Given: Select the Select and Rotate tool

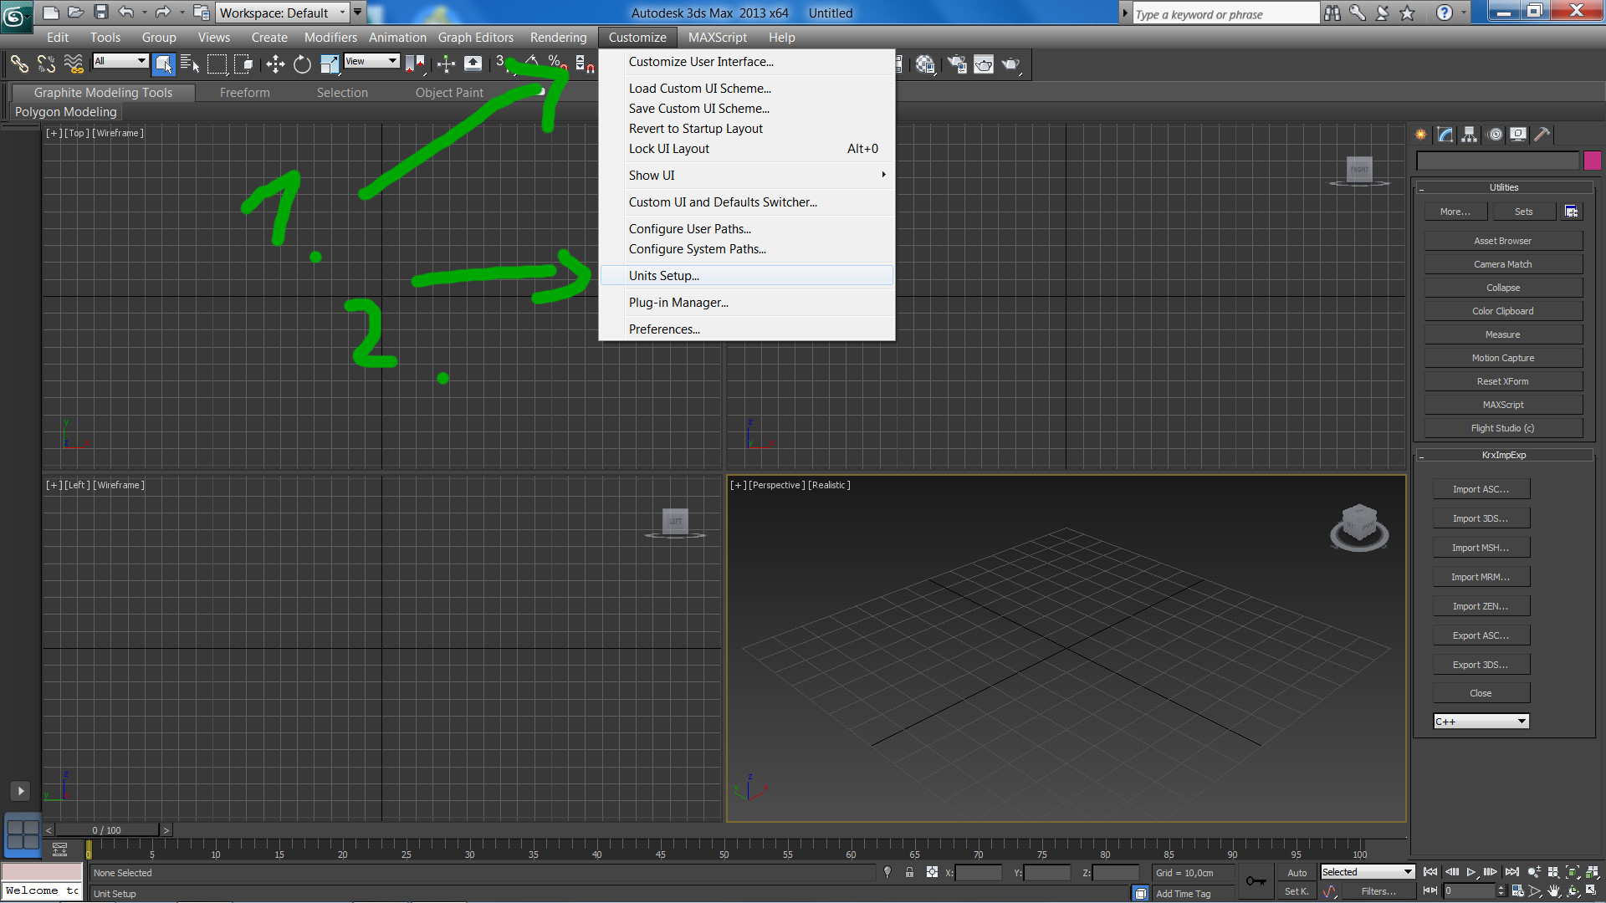Looking at the screenshot, I should point(302,64).
